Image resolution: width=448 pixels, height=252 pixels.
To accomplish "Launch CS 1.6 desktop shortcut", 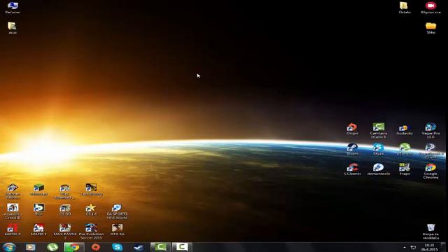I will click(x=91, y=210).
